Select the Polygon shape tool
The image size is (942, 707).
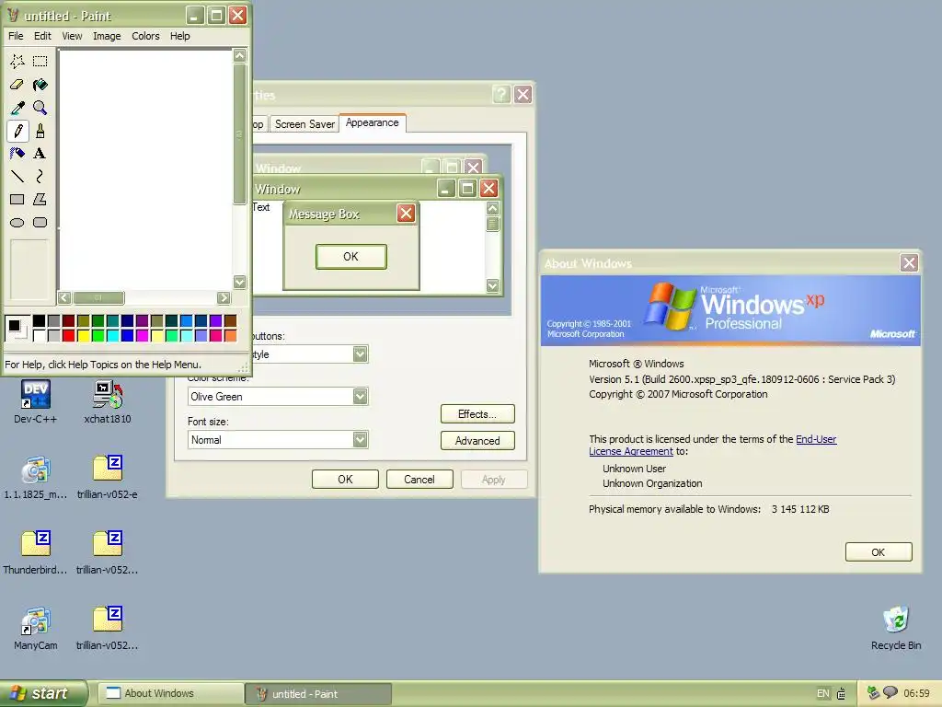point(40,199)
